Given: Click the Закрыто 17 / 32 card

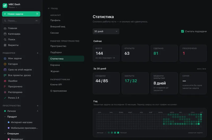Looking at the screenshot, I should (135, 83).
